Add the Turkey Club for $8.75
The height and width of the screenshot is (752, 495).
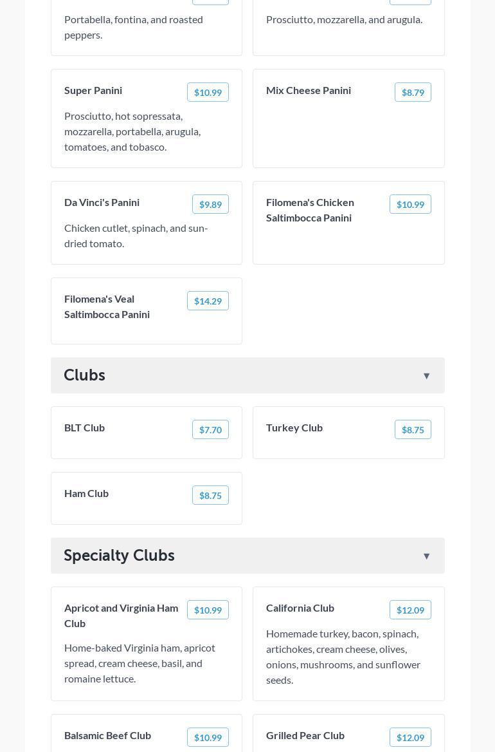click(413, 430)
